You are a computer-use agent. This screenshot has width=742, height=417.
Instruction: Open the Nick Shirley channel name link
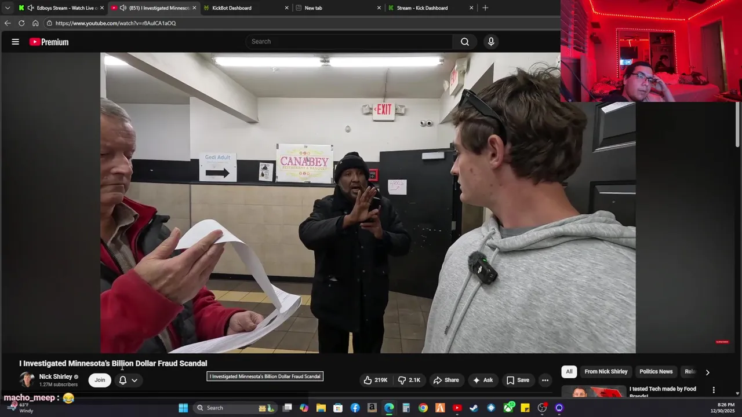pyautogui.click(x=55, y=376)
